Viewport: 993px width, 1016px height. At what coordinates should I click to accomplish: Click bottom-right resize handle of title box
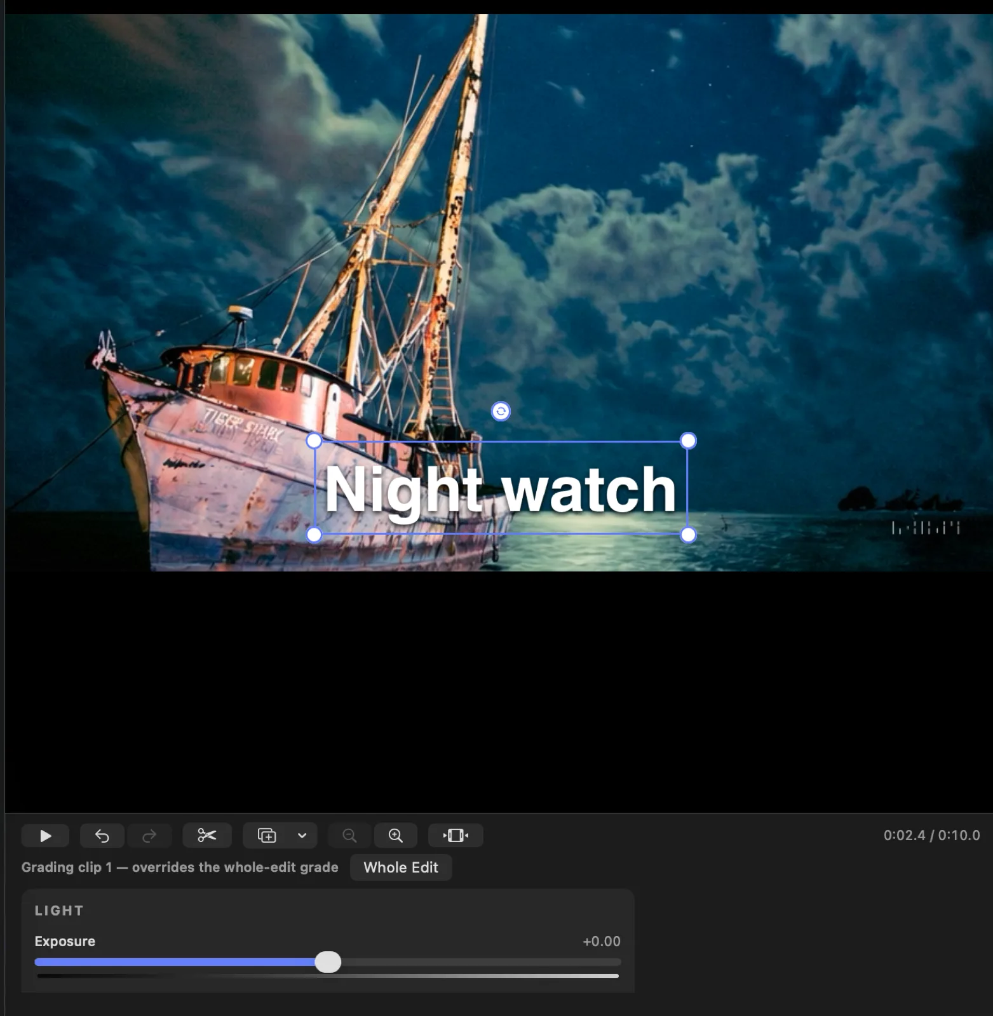pyautogui.click(x=688, y=535)
